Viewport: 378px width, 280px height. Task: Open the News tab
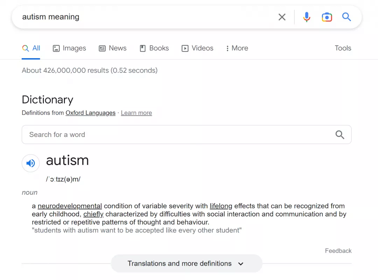point(113,48)
